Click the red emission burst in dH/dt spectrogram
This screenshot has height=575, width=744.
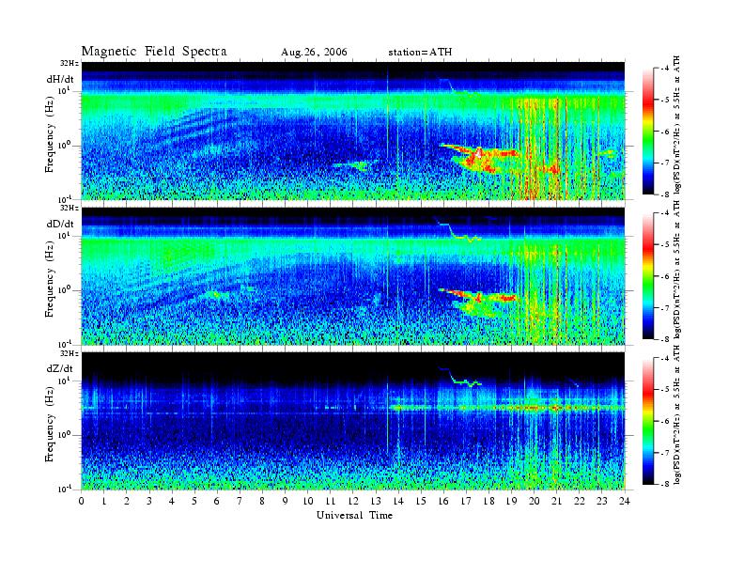pyautogui.click(x=479, y=158)
